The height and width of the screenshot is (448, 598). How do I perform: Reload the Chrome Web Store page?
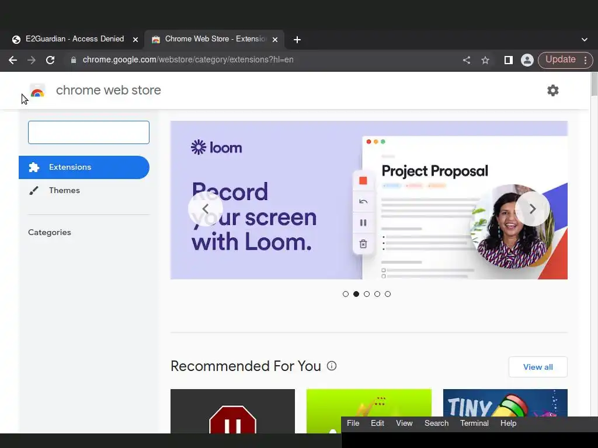[50, 60]
